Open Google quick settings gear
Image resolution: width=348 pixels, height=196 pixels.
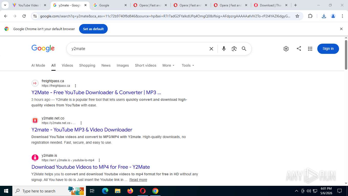point(286,49)
